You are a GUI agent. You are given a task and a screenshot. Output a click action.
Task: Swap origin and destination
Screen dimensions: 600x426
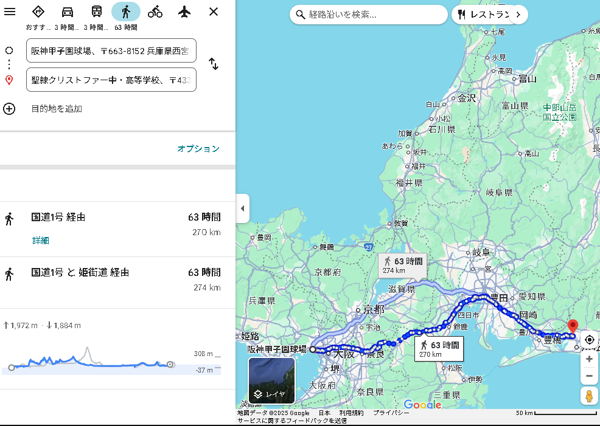pyautogui.click(x=214, y=64)
